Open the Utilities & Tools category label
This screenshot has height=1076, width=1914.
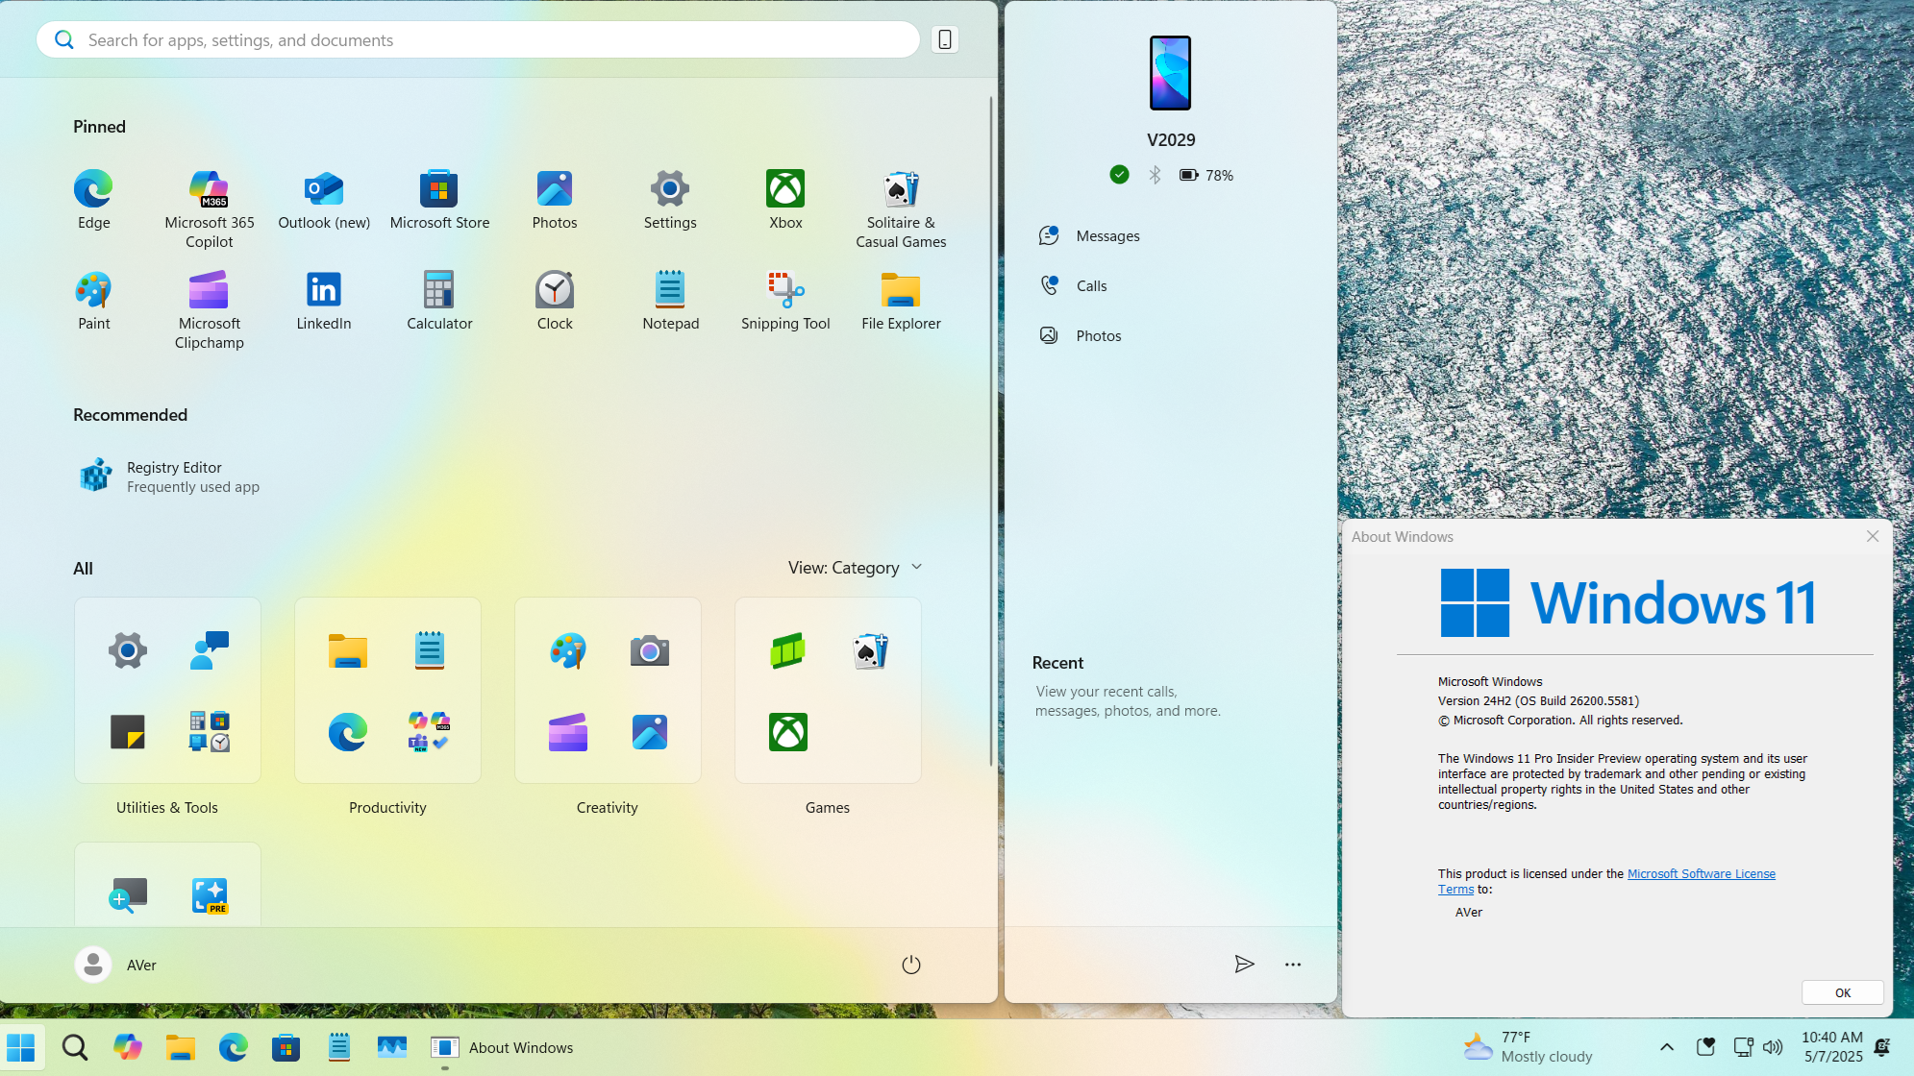[x=167, y=808]
